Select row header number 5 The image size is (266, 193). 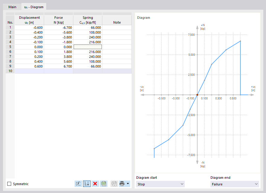click(x=10, y=47)
